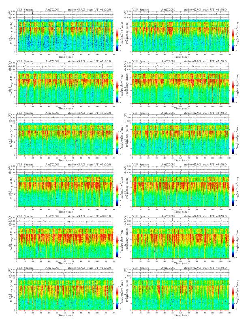Click the PSD color bar of the 8:20 plot

tap(117, 143)
